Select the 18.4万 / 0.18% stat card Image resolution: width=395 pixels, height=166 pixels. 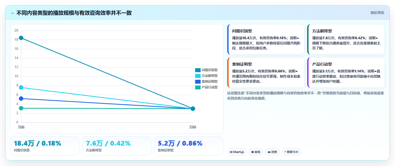pos(45,146)
